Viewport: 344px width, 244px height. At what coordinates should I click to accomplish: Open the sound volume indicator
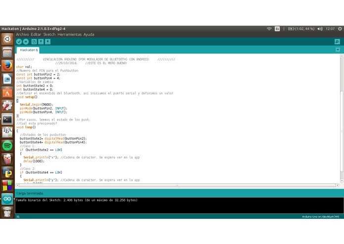[320, 29]
